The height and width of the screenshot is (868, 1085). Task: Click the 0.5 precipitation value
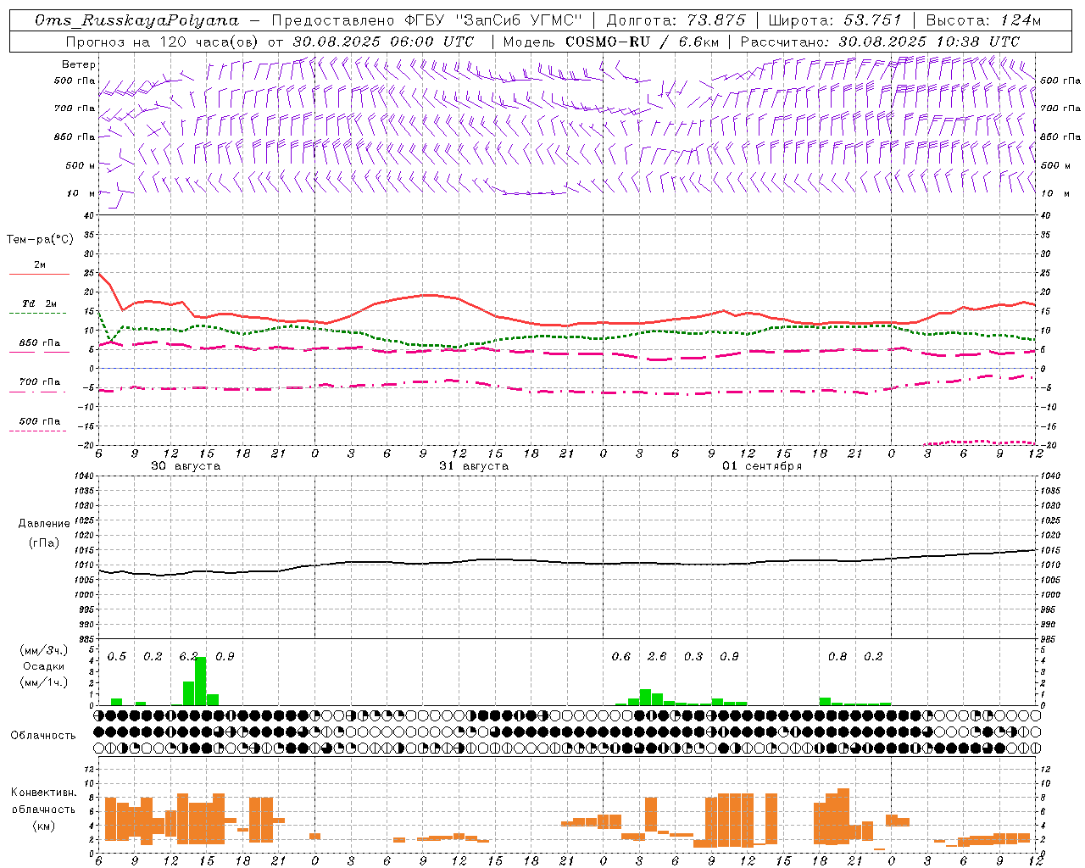pos(117,656)
